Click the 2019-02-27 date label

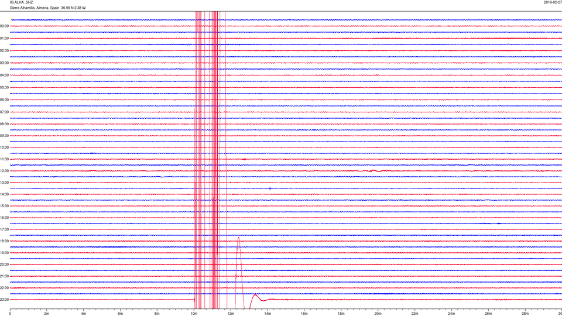(x=553, y=2)
